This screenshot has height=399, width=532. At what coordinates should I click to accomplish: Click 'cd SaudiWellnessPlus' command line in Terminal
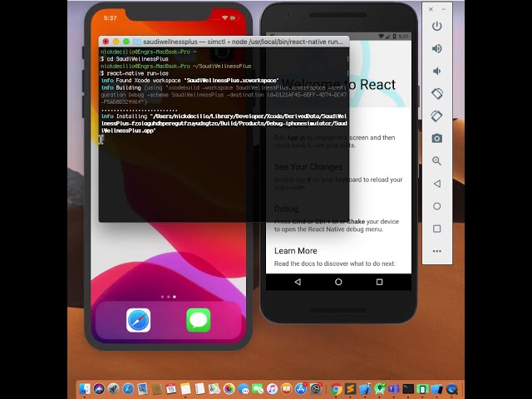pyautogui.click(x=135, y=59)
